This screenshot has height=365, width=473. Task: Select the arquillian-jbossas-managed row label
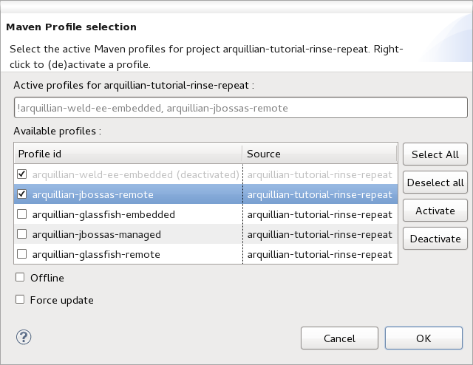[x=96, y=234]
